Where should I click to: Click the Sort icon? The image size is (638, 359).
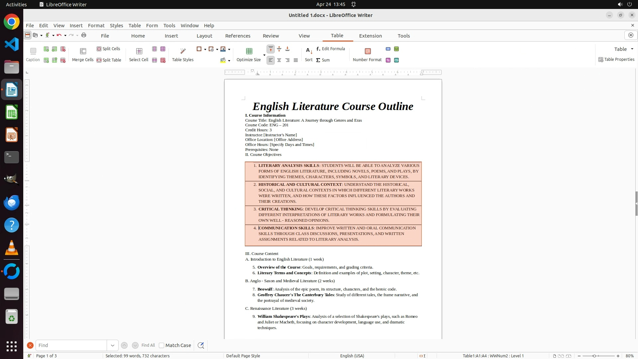(x=309, y=51)
